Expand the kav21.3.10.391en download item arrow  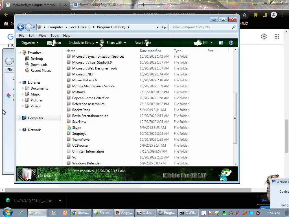click(60, 201)
